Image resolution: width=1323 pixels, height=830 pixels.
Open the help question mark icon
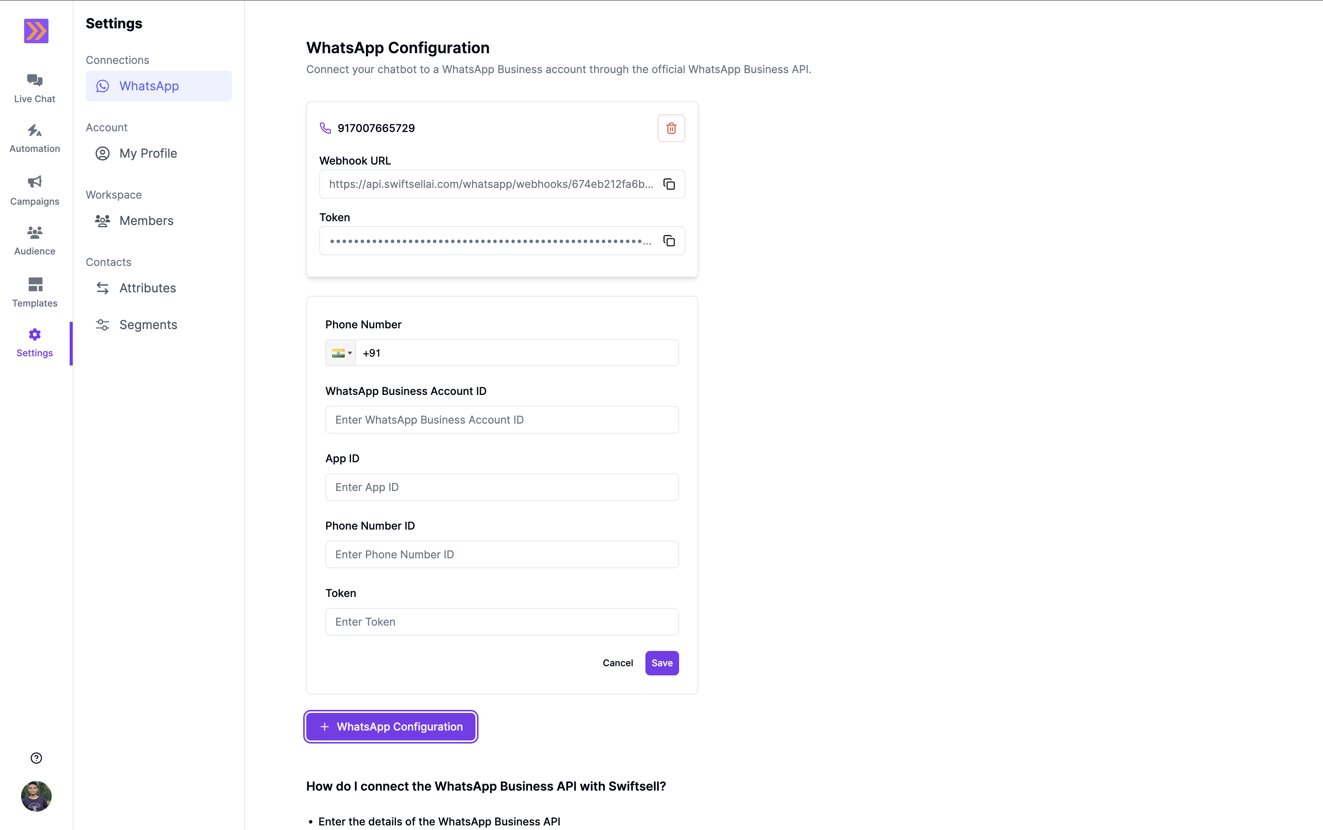pyautogui.click(x=36, y=758)
